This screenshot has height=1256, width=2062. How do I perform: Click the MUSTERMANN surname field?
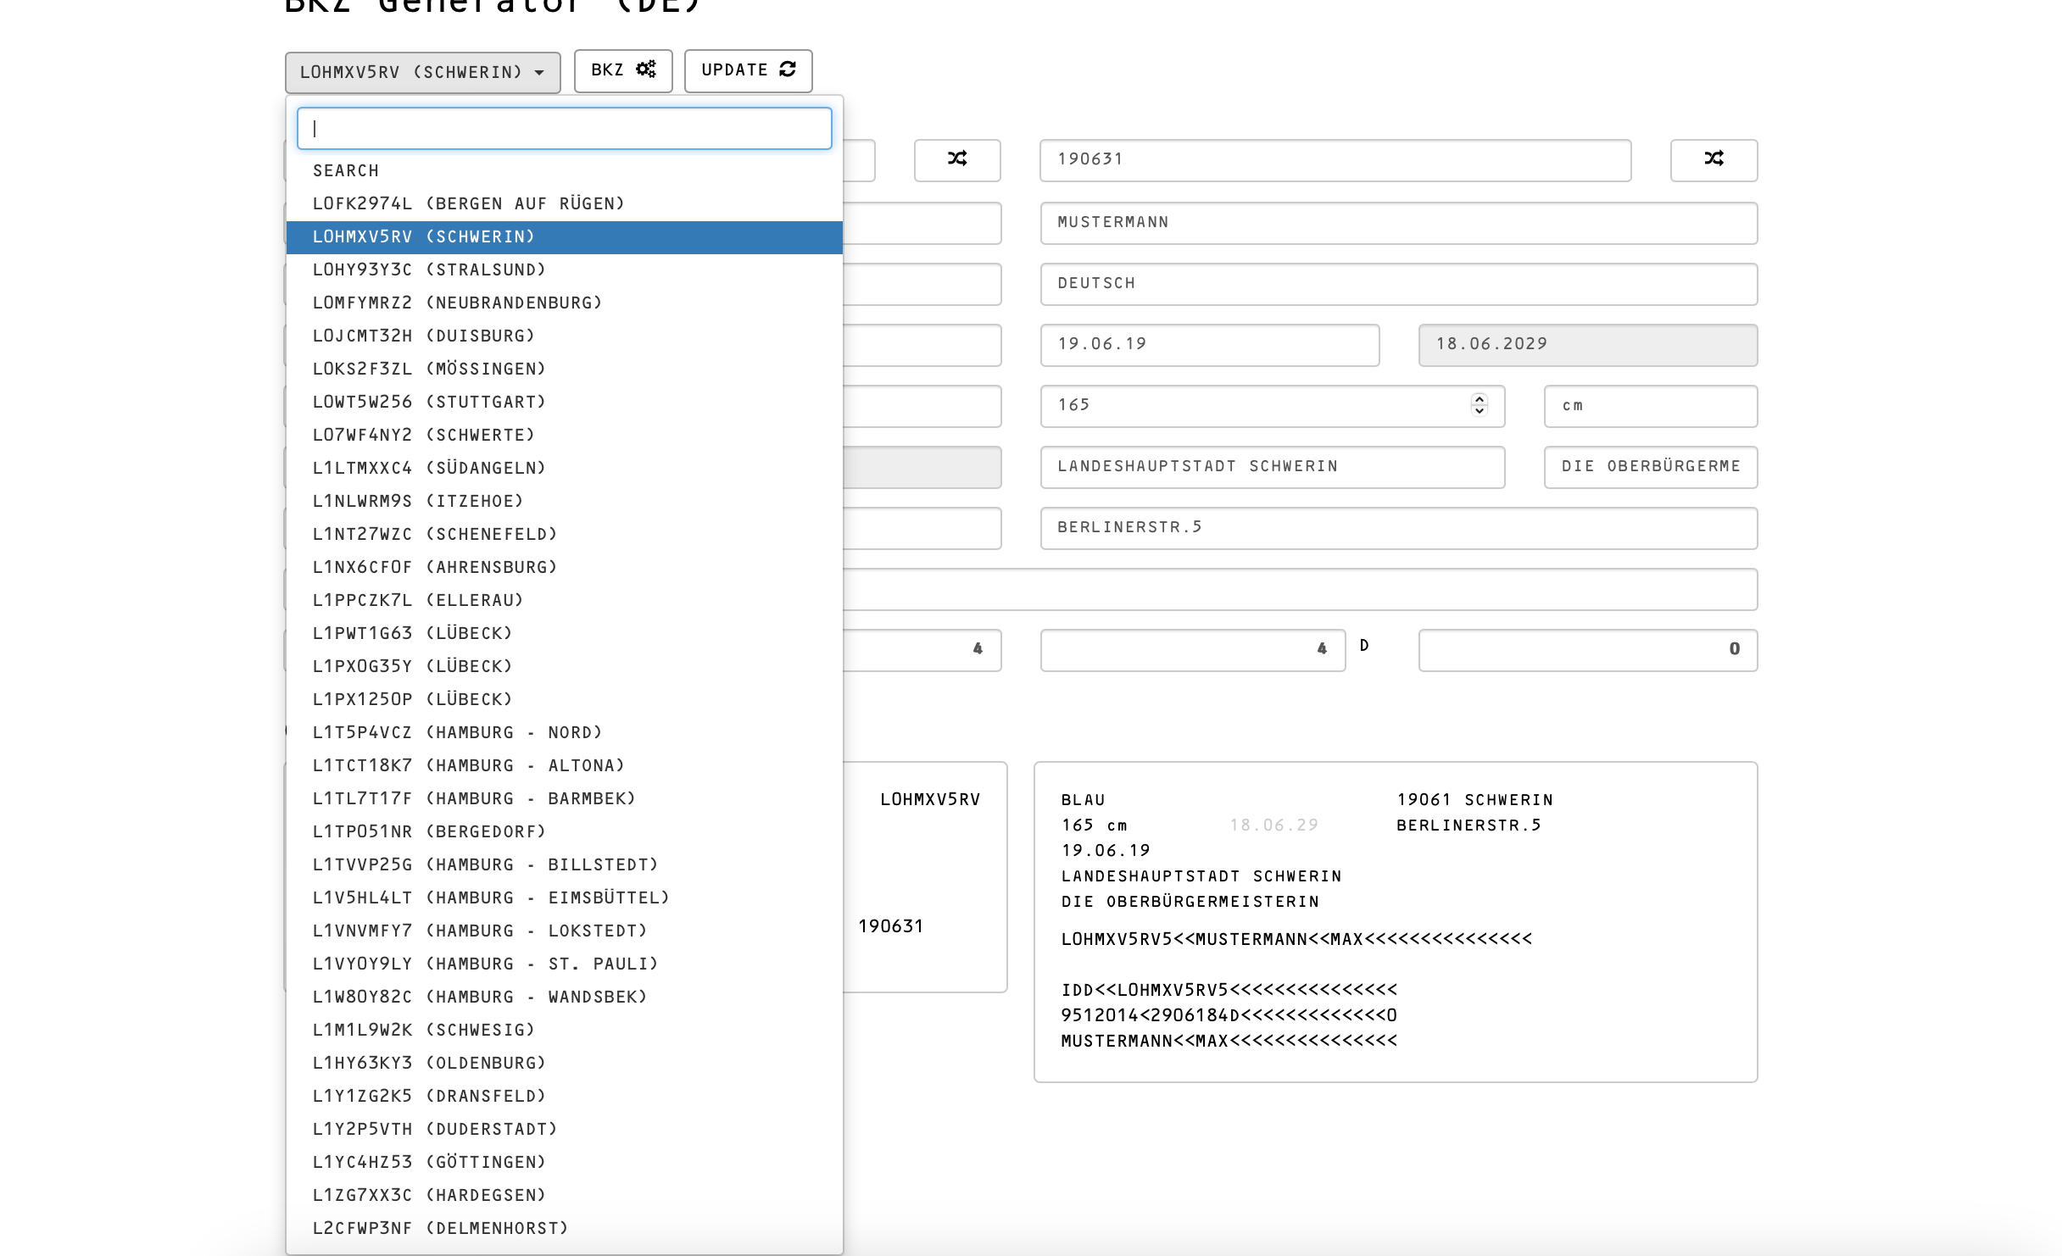(1399, 223)
